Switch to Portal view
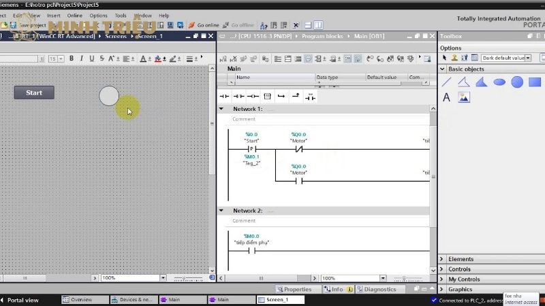This screenshot has width=545, height=306. (x=22, y=300)
